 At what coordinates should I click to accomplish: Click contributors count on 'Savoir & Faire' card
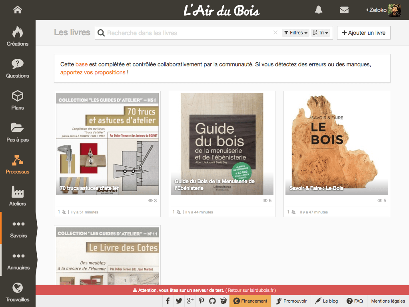(x=291, y=212)
